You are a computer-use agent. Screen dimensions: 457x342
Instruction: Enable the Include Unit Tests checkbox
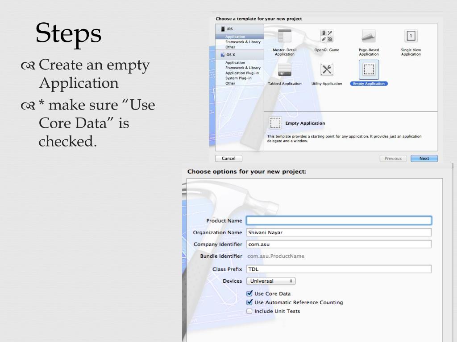pyautogui.click(x=249, y=311)
